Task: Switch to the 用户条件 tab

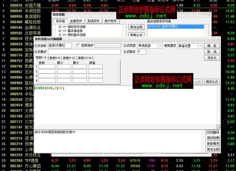Action: pyautogui.click(x=111, y=21)
